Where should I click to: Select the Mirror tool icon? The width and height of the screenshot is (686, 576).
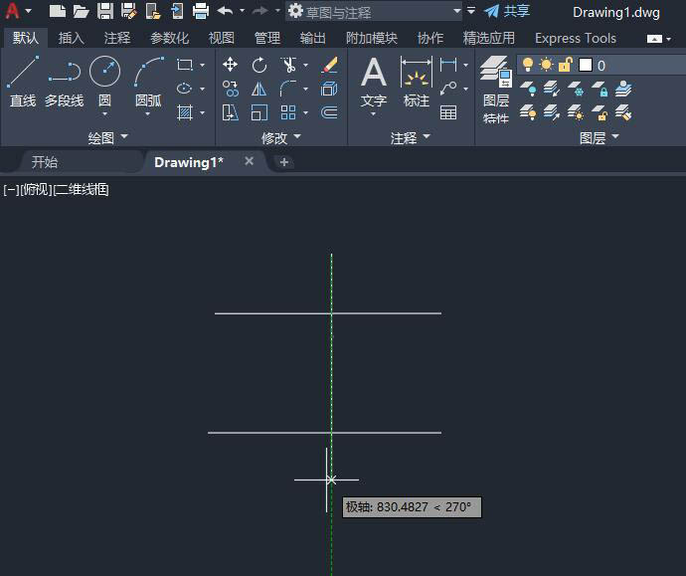(x=259, y=89)
